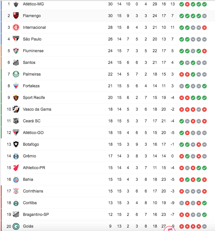Click the red loss icon in Botafogo's form
The height and width of the screenshot is (231, 215).
click(199, 145)
